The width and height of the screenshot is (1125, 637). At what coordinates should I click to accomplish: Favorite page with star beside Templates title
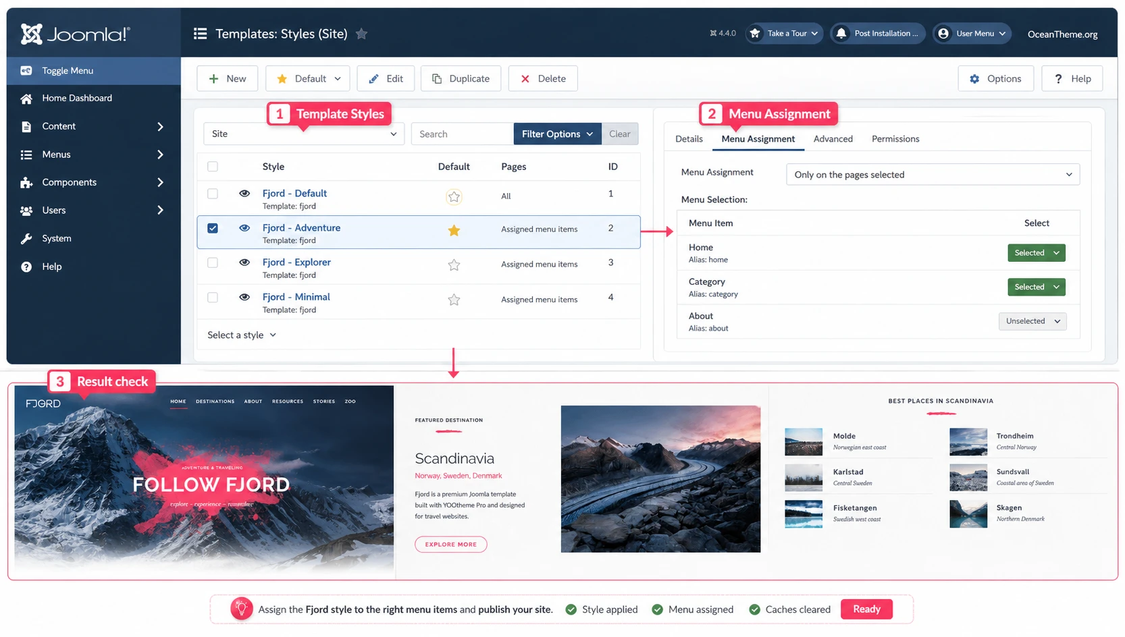click(362, 34)
